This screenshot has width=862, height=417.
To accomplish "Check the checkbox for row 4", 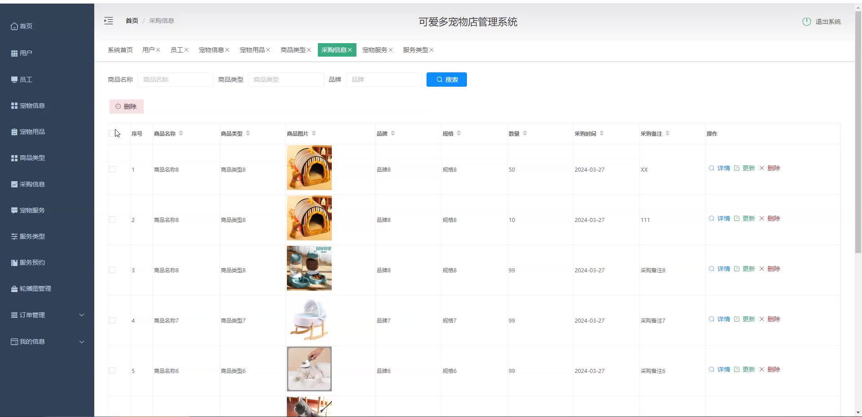I will 112,320.
